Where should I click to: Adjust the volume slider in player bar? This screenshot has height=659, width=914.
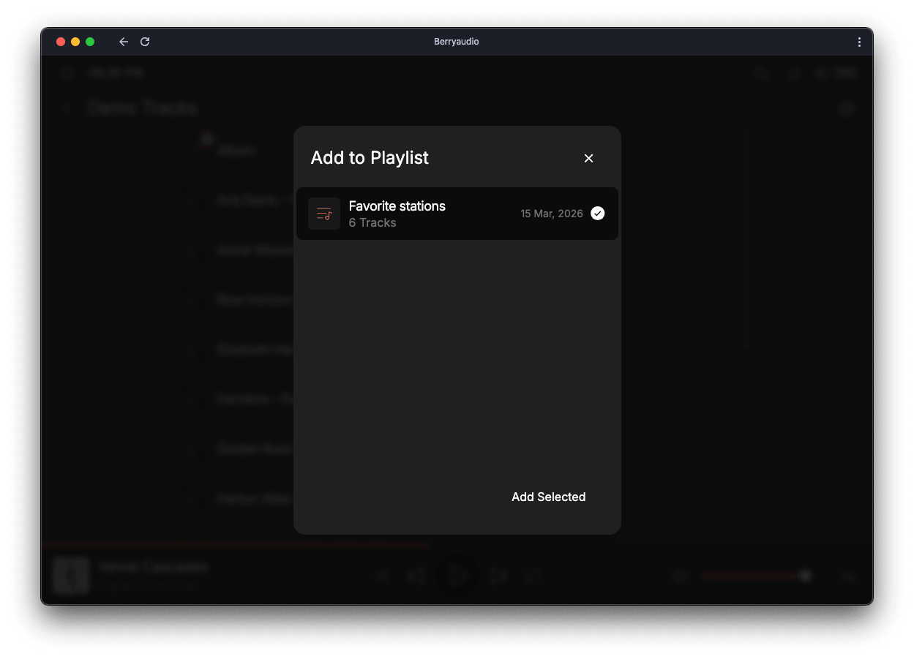(754, 576)
